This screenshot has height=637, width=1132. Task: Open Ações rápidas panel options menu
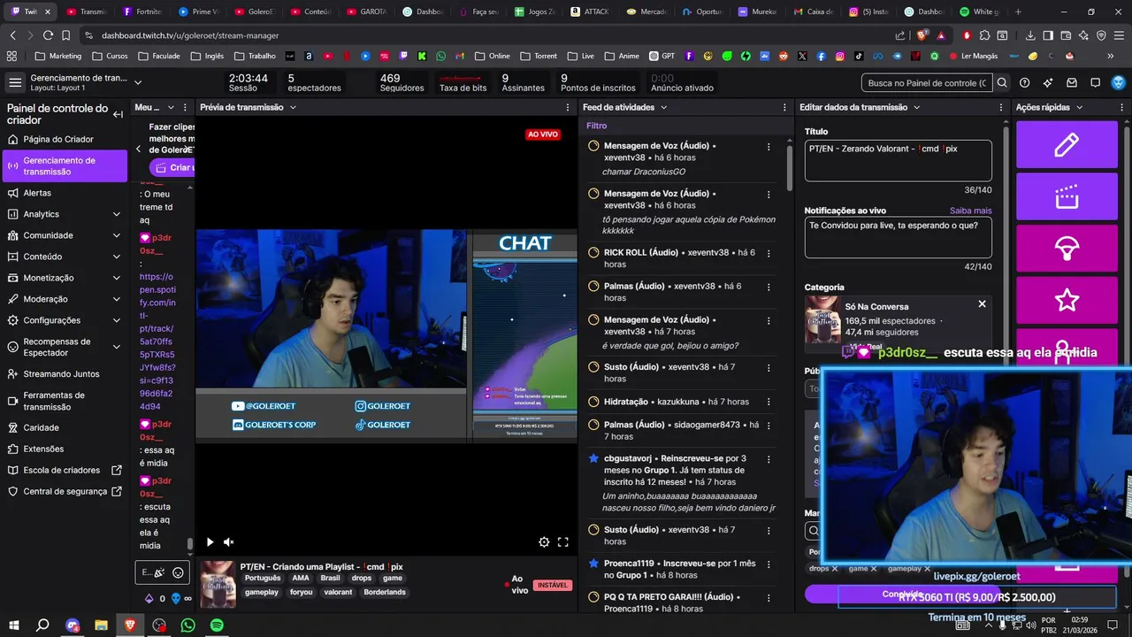pyautogui.click(x=1123, y=107)
